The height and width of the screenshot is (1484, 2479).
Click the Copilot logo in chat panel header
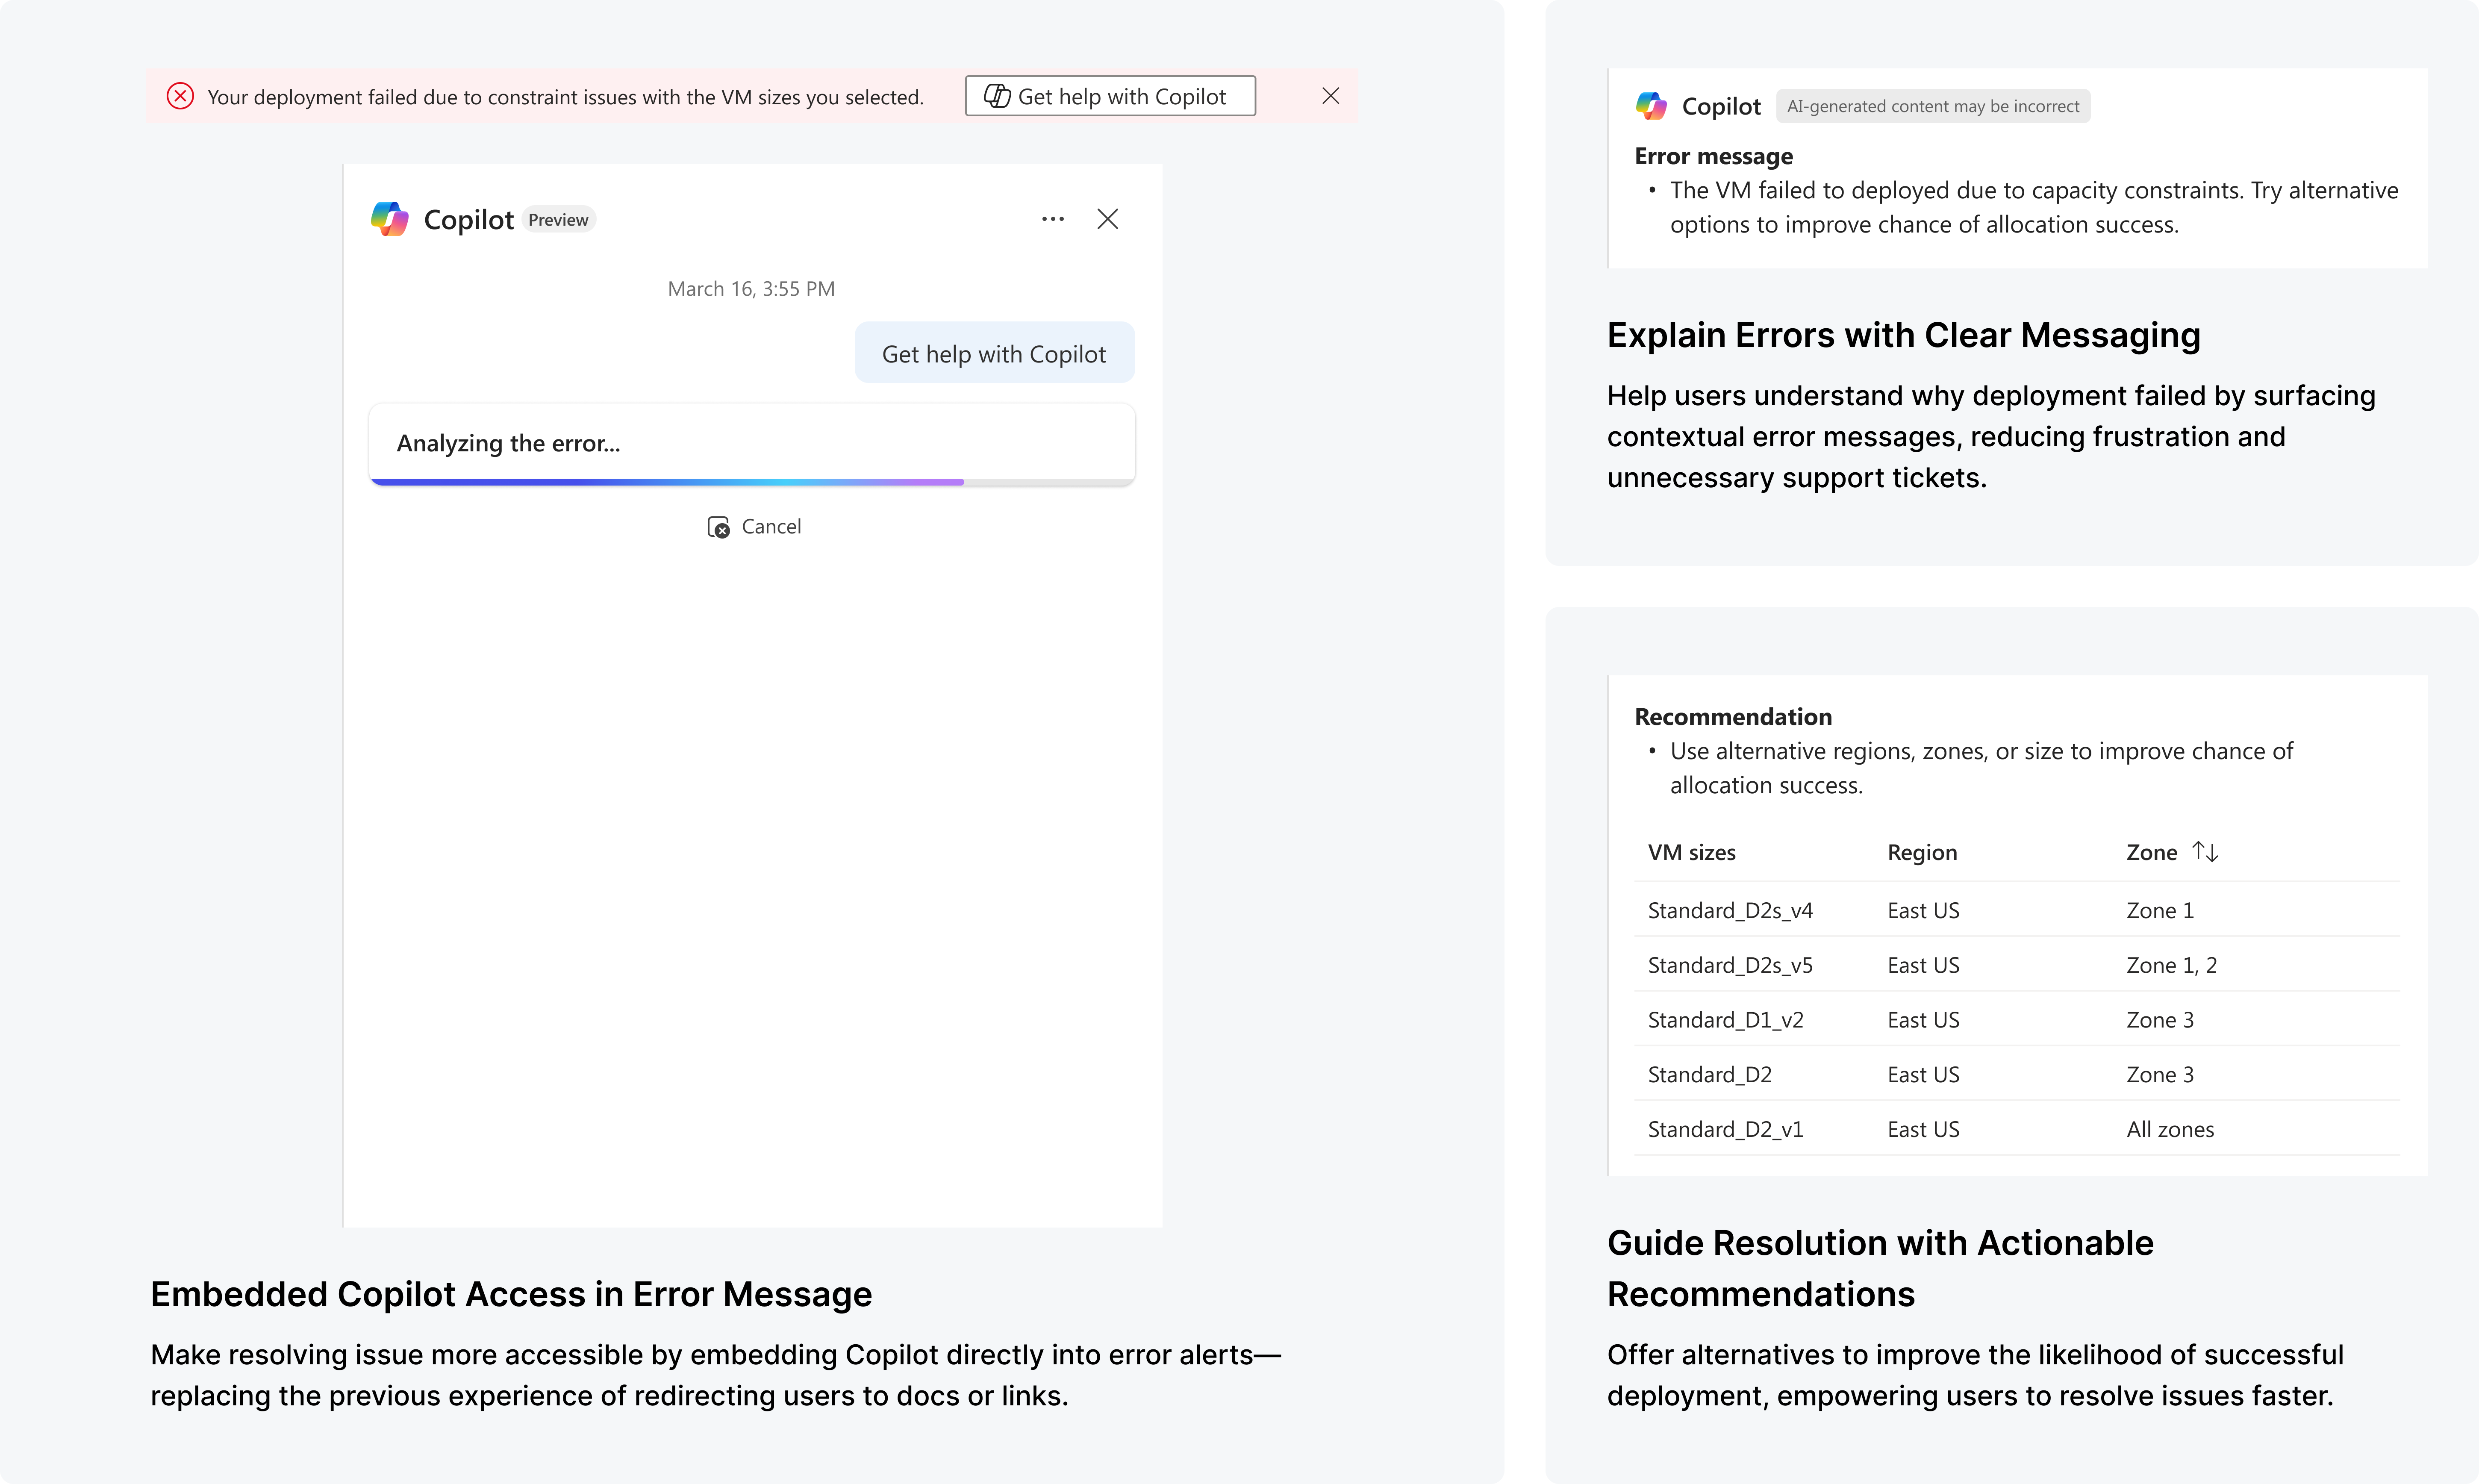click(x=389, y=219)
